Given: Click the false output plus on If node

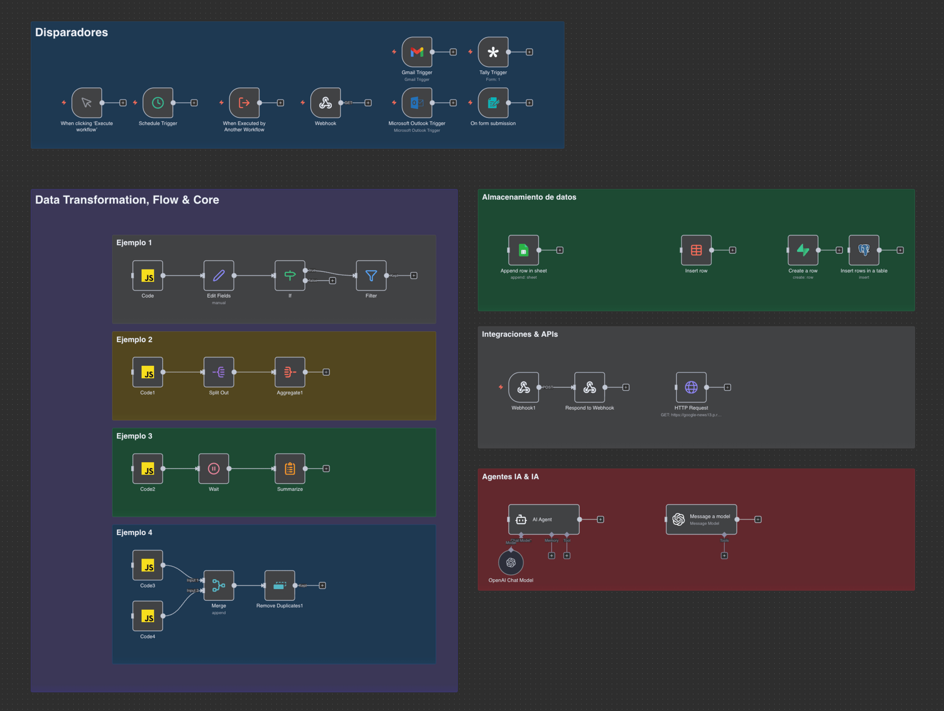Looking at the screenshot, I should coord(332,281).
